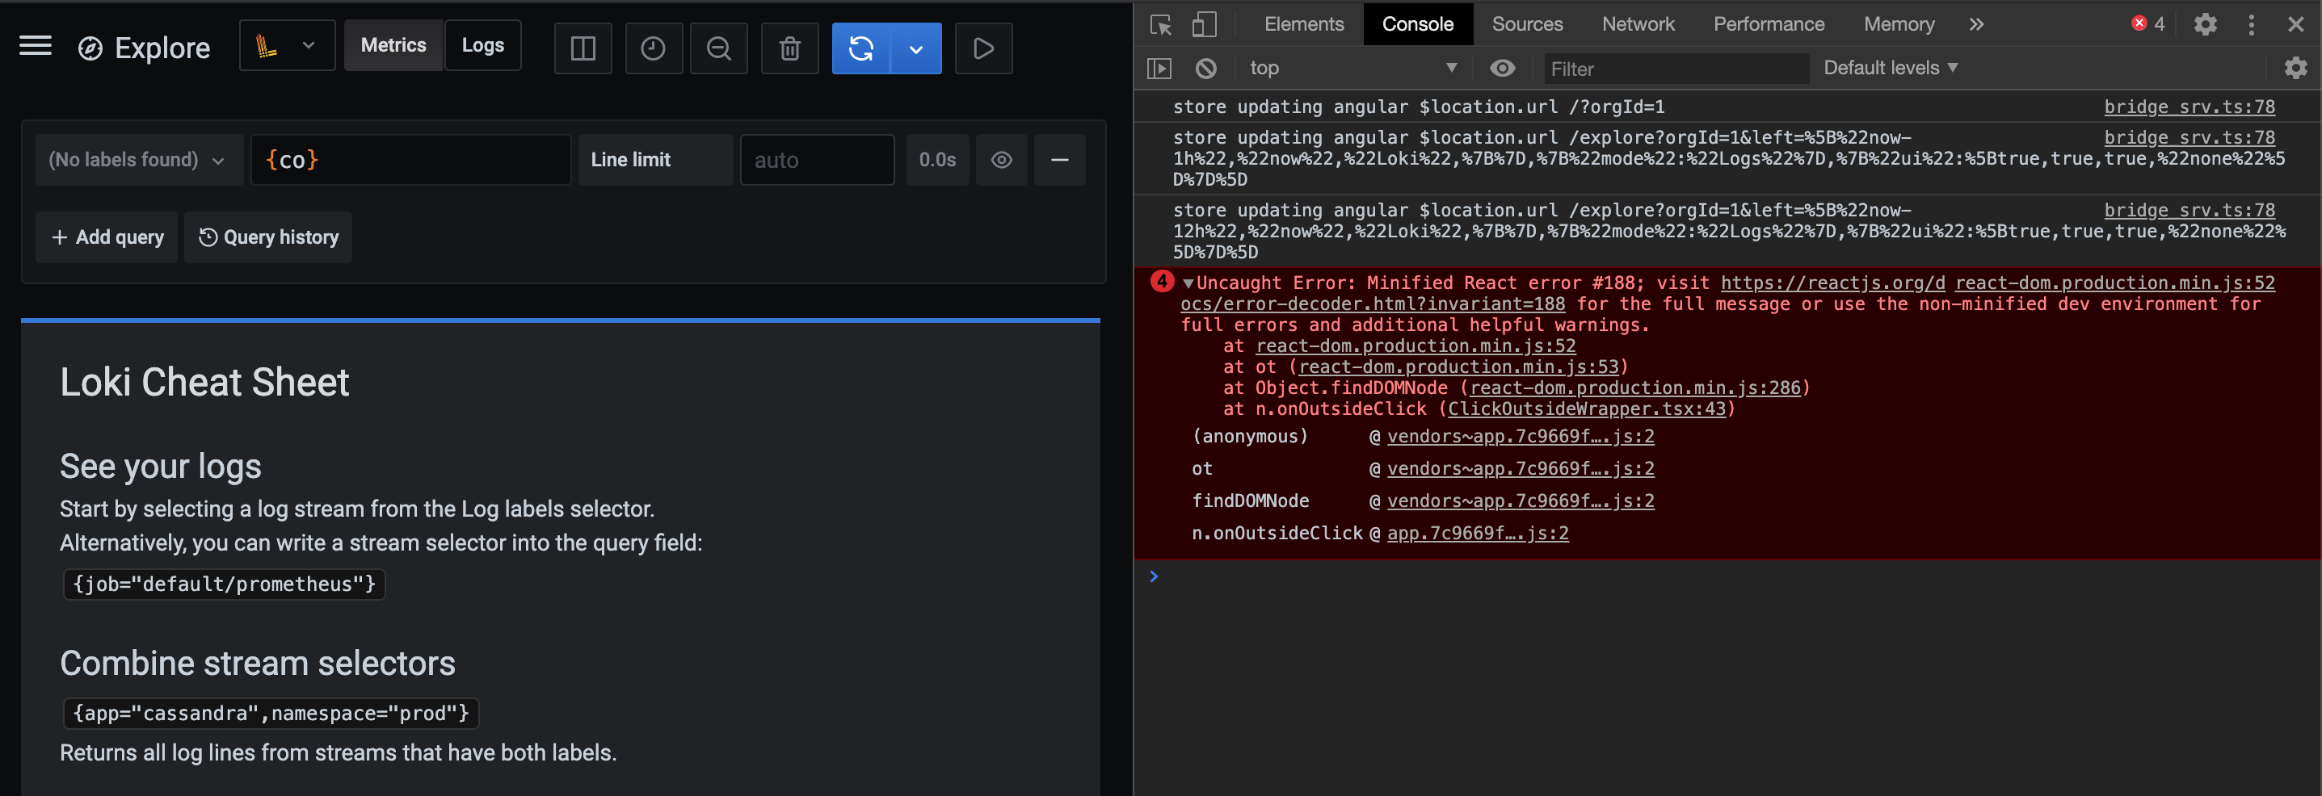Open vendors~app link on the (anonymous) row
The width and height of the screenshot is (2322, 796).
pos(1520,437)
